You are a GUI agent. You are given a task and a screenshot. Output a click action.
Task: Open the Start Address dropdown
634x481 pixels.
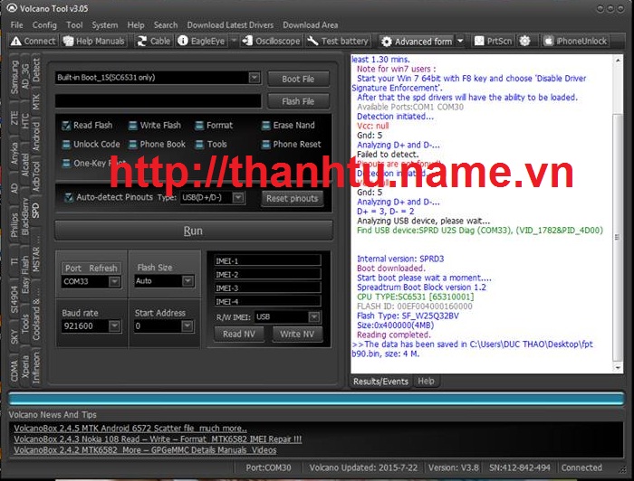click(187, 325)
